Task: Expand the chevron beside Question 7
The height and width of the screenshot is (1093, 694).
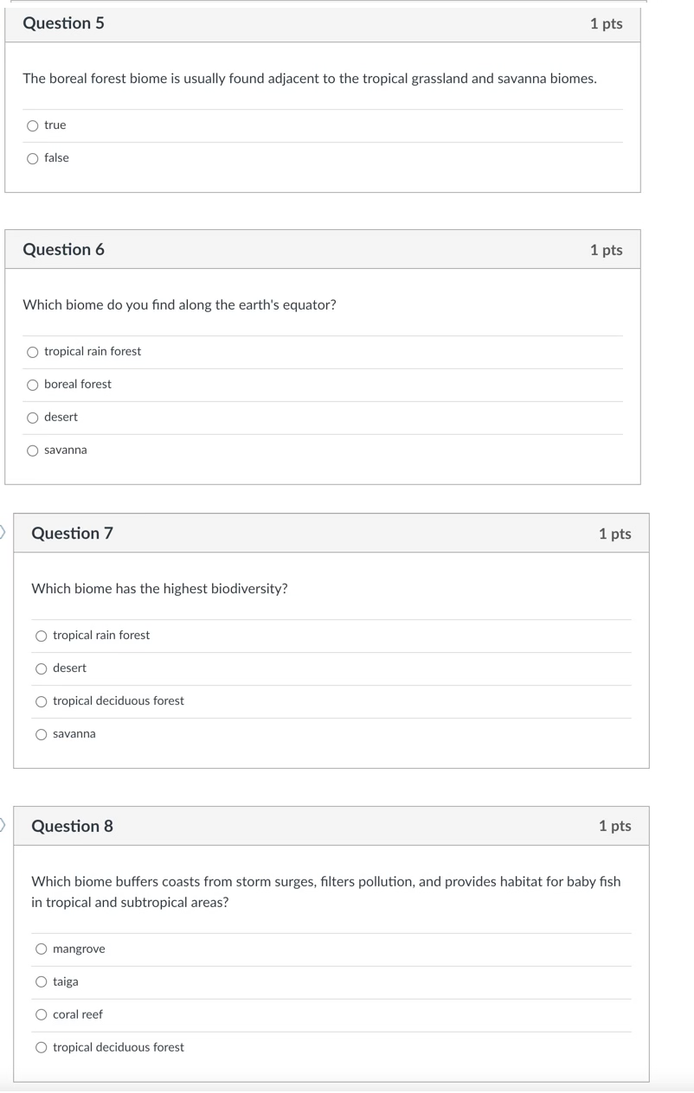Action: (x=2, y=533)
